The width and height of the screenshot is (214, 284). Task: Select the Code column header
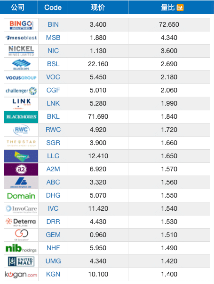[x=53, y=7]
